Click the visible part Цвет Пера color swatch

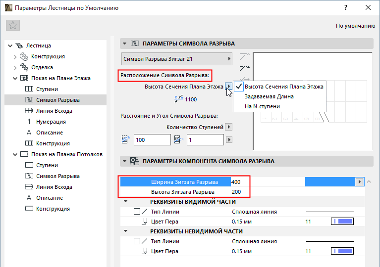(x=341, y=222)
